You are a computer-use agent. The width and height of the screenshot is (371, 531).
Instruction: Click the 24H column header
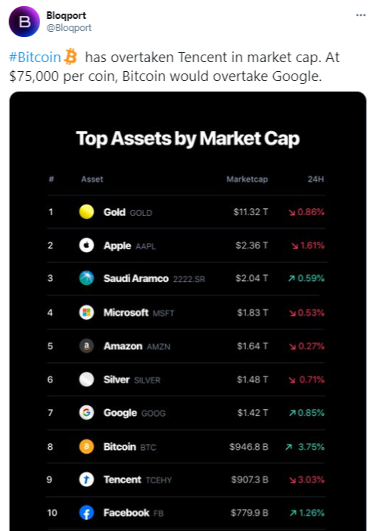click(316, 179)
